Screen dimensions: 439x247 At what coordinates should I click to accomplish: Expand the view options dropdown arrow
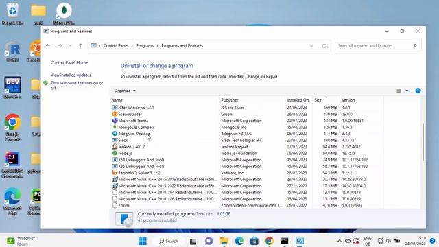(407, 91)
